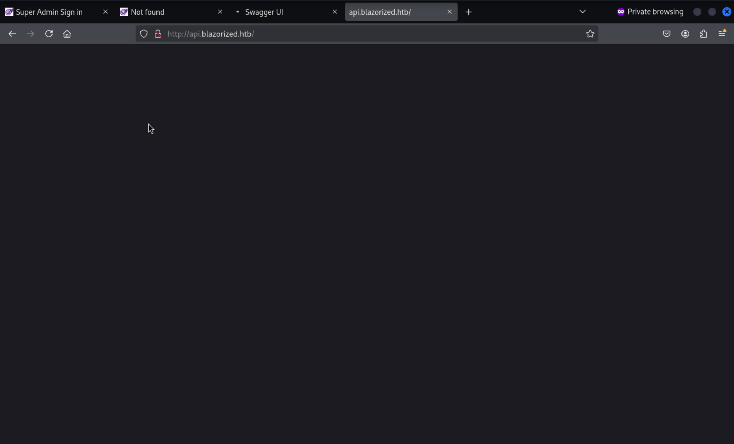
Task: Switch to the Not found tab
Action: [x=171, y=12]
